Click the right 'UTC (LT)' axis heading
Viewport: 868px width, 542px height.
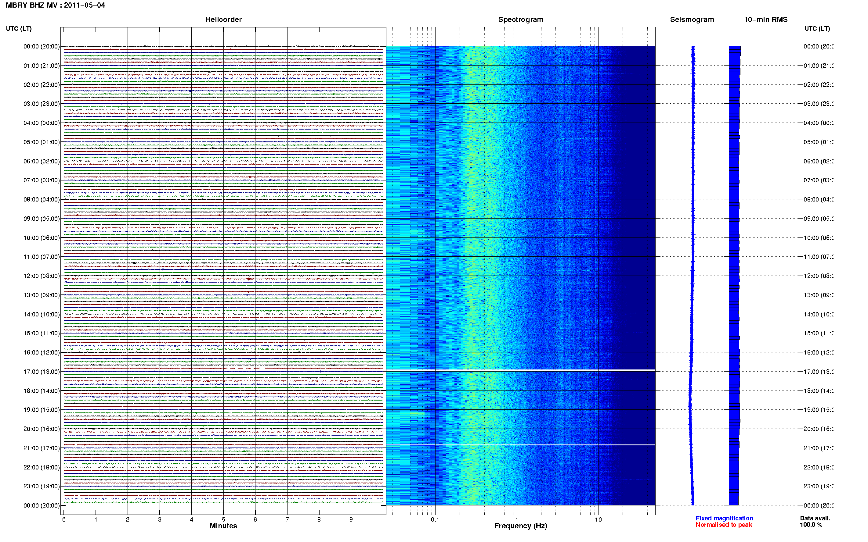(817, 29)
